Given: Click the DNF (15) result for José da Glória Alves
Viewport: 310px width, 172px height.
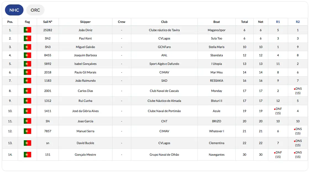Looking at the screenshot, I should point(278,111).
